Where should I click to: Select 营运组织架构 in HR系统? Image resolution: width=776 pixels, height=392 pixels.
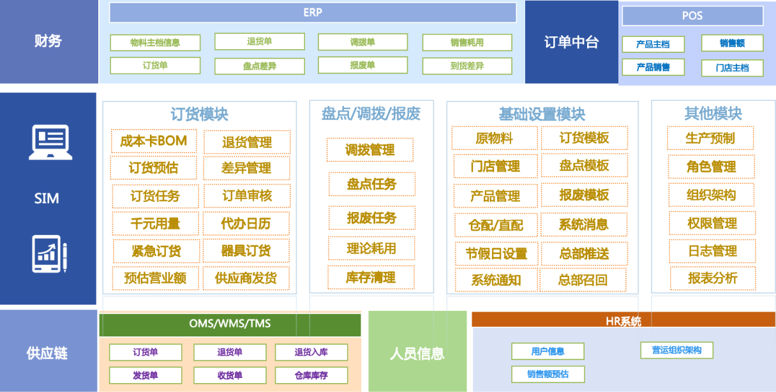(x=676, y=350)
